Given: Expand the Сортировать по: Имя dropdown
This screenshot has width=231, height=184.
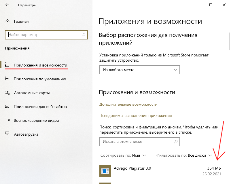Looking at the screenshot, I should point(123,155).
